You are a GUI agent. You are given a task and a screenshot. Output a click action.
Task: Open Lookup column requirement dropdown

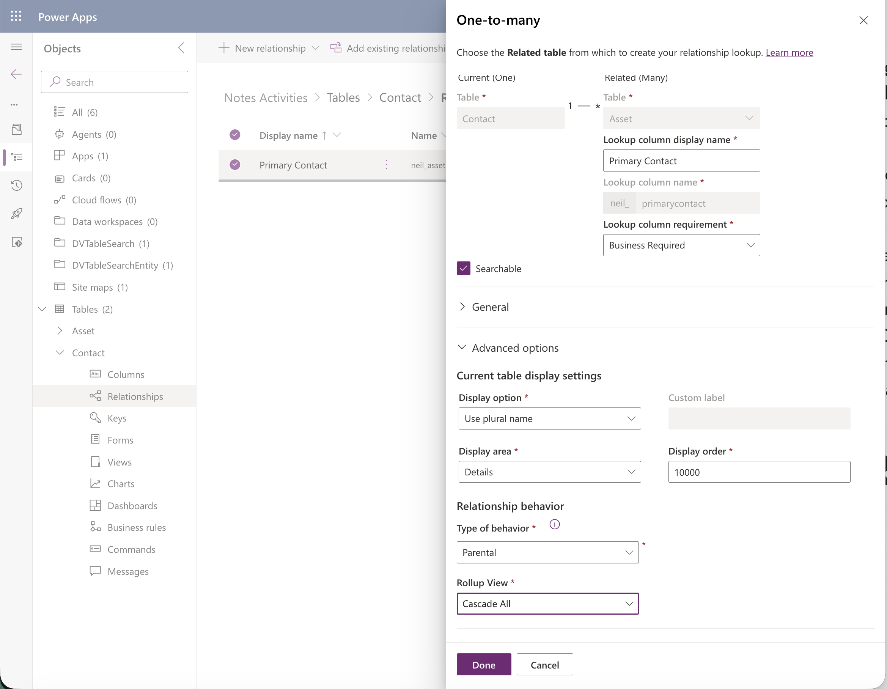[x=681, y=245]
